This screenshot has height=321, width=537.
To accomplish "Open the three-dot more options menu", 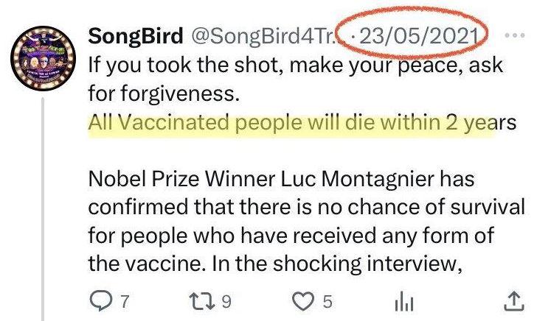I will (515, 35).
